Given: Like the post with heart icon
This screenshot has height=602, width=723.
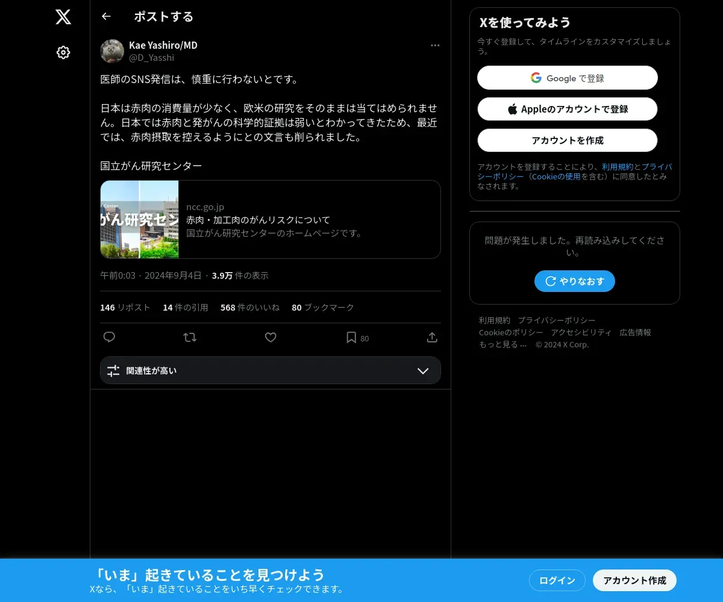Looking at the screenshot, I should coord(271,337).
